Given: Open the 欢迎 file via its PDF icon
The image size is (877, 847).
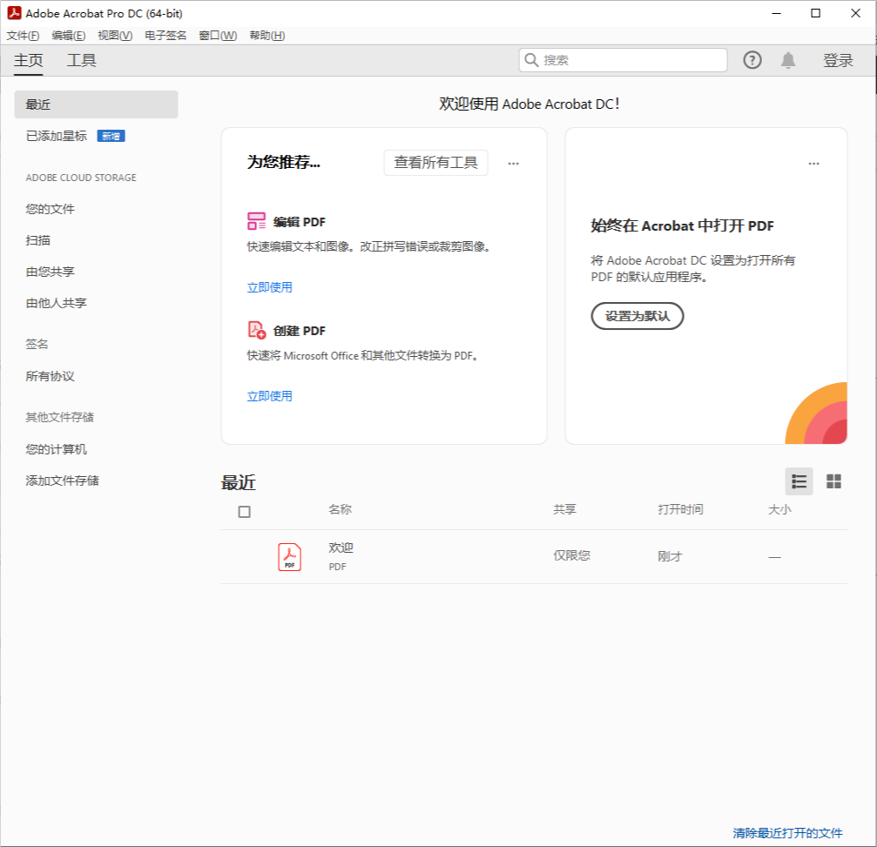Looking at the screenshot, I should tap(289, 556).
